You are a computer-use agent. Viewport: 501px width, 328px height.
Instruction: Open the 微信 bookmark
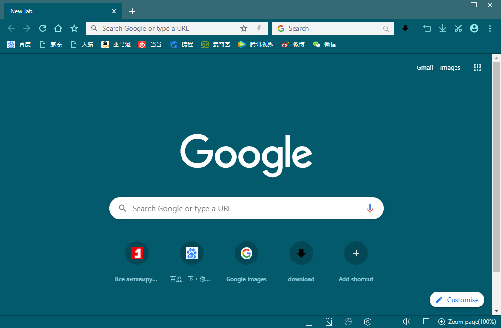point(324,44)
